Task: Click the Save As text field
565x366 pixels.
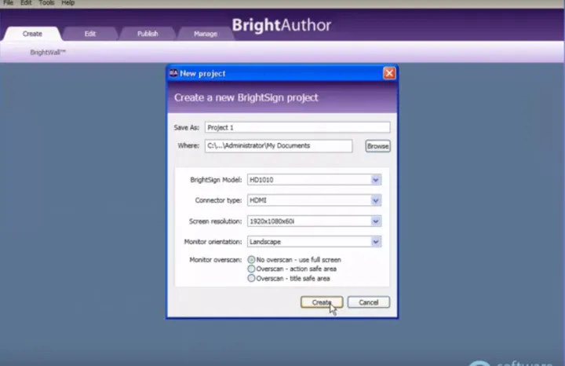Action: point(297,127)
